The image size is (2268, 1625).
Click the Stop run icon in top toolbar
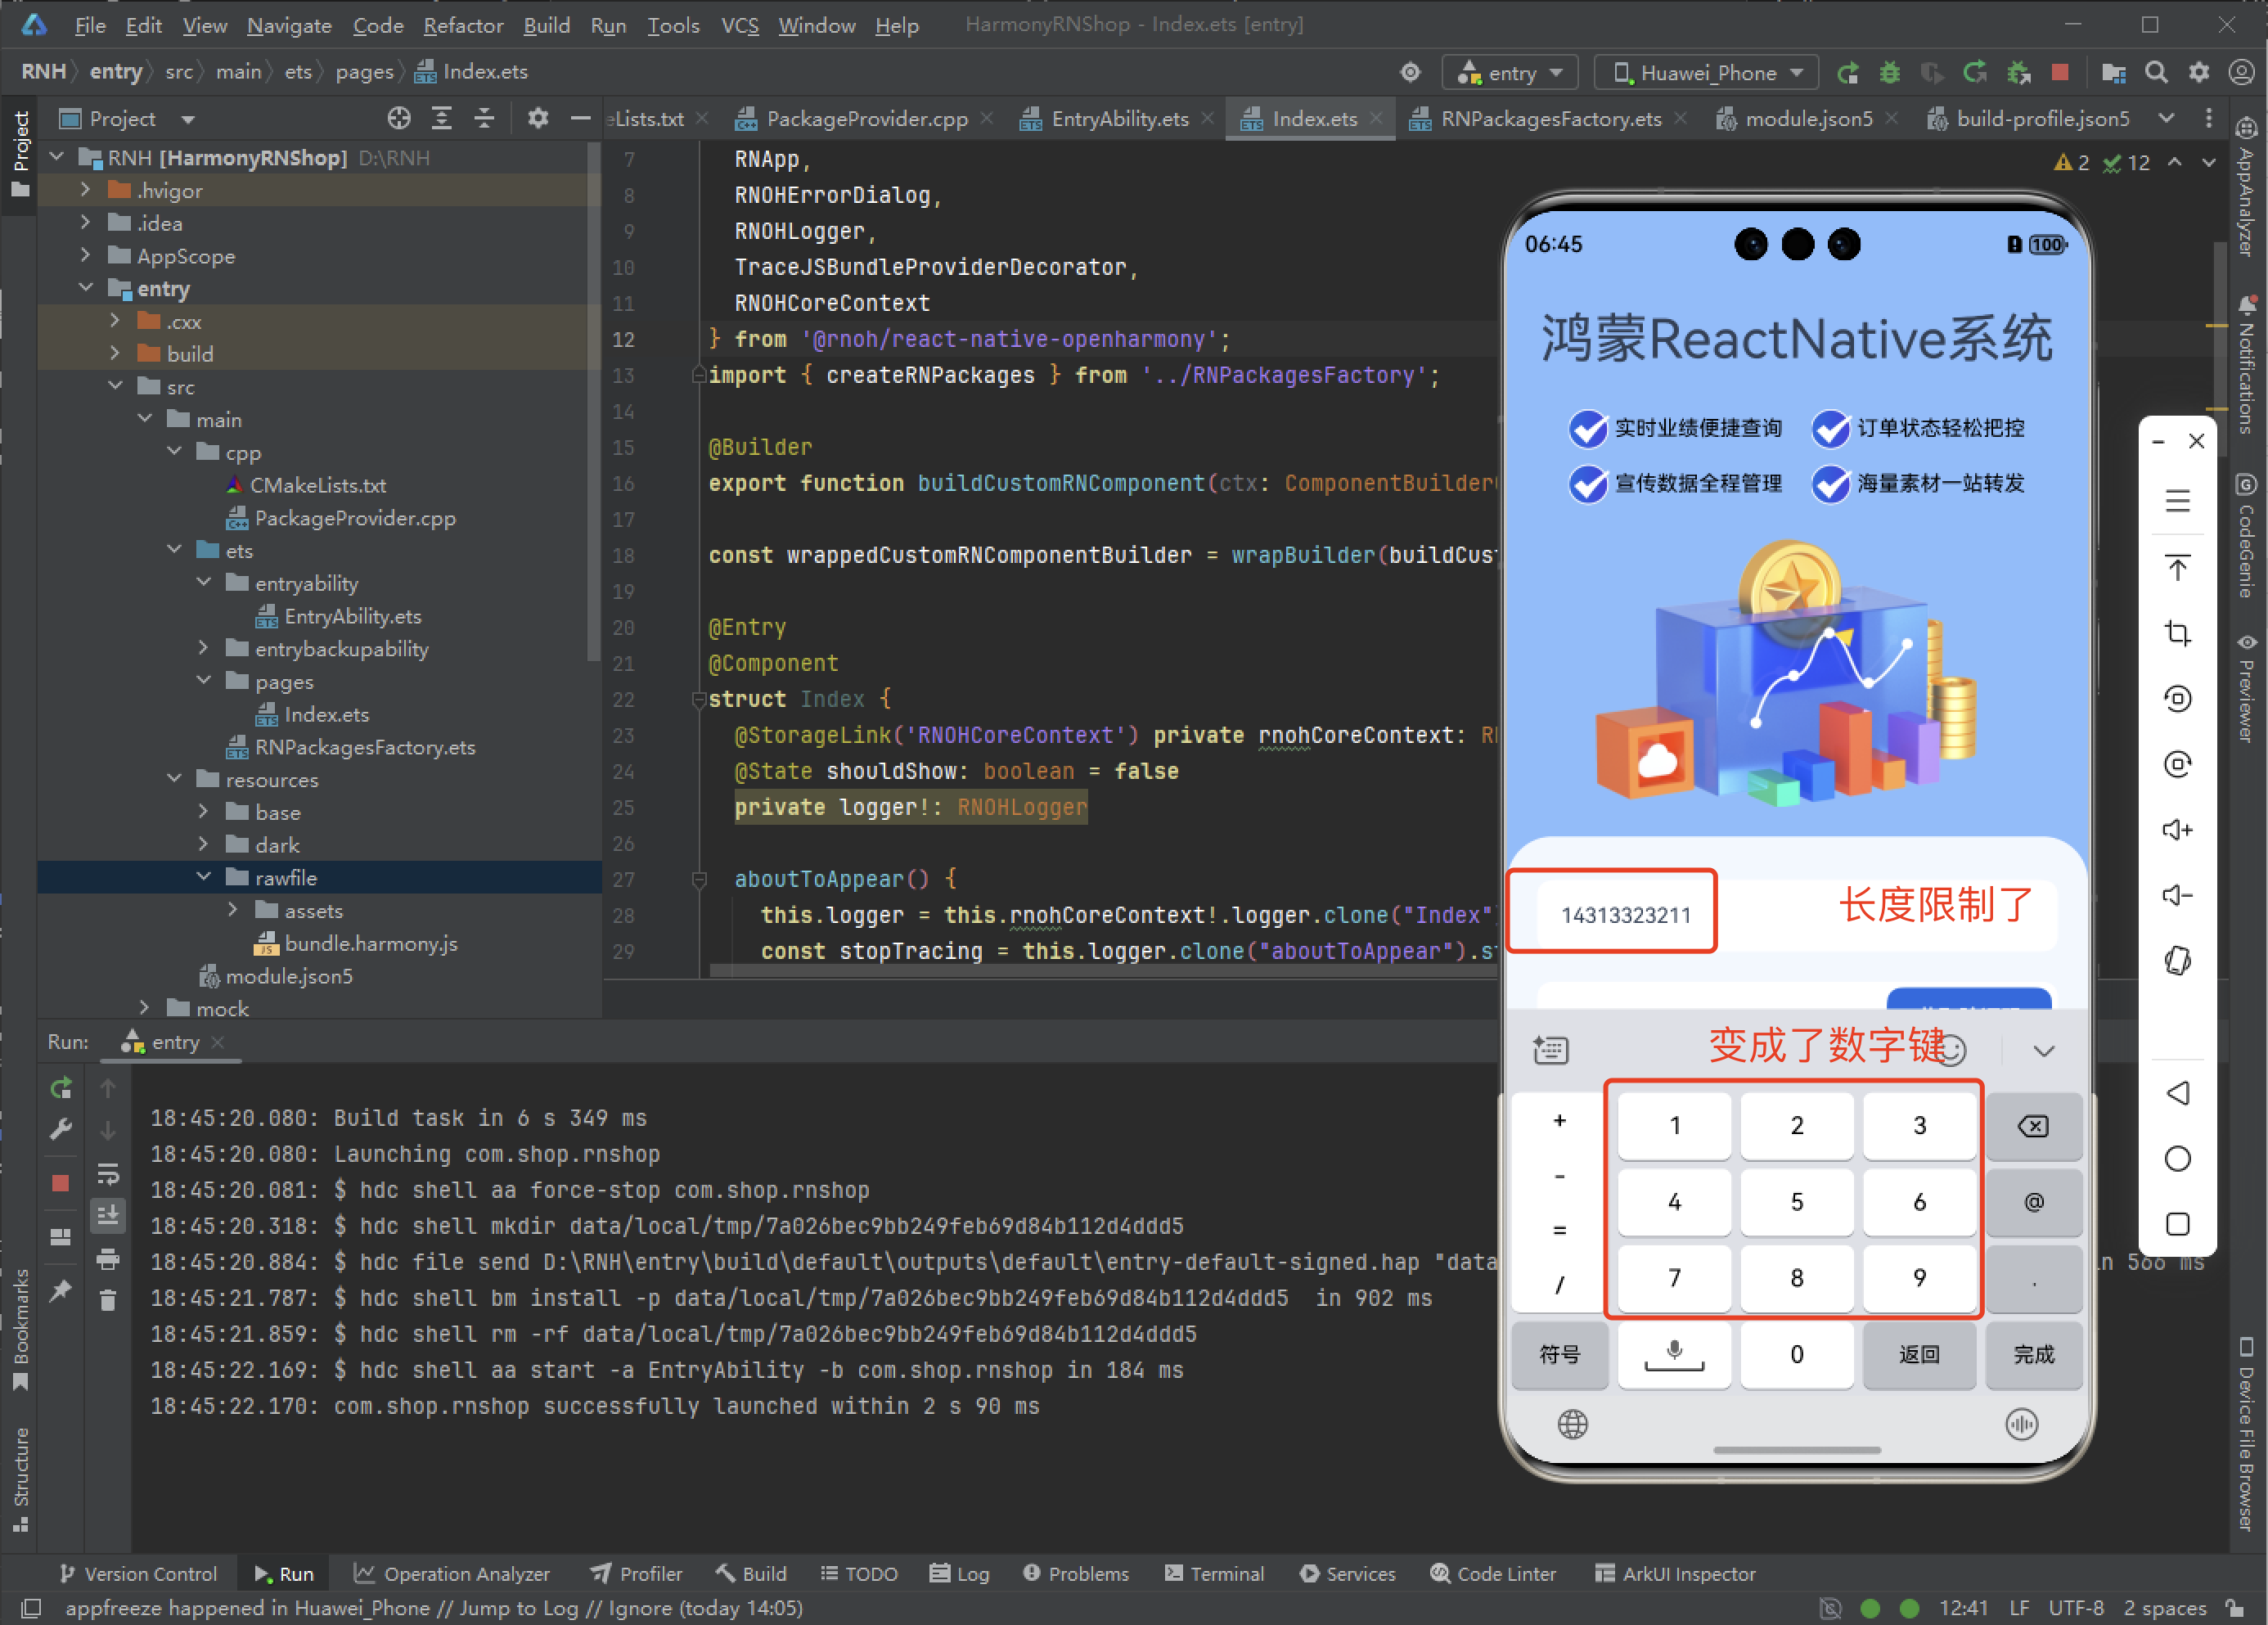tap(2059, 72)
